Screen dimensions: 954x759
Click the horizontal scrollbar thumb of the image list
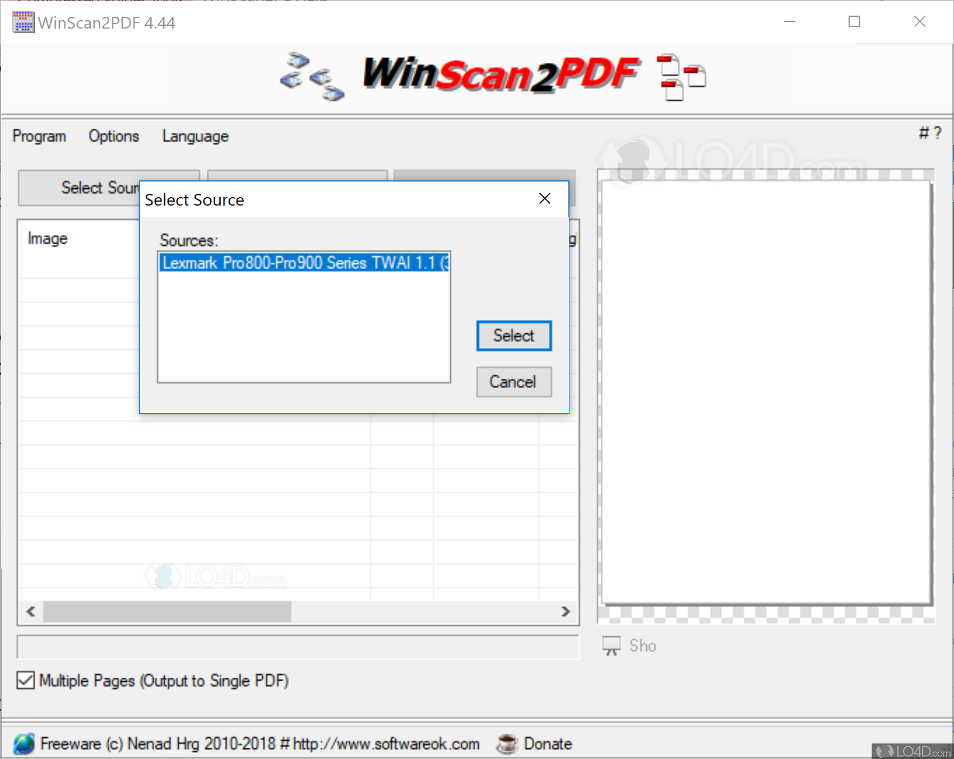(167, 611)
